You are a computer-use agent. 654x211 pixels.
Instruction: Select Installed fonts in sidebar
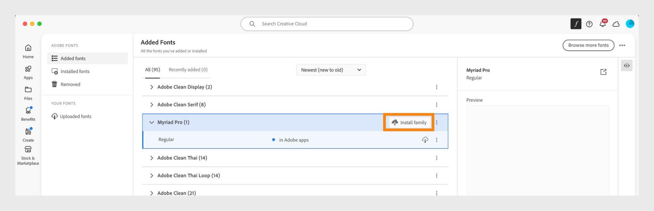point(75,71)
